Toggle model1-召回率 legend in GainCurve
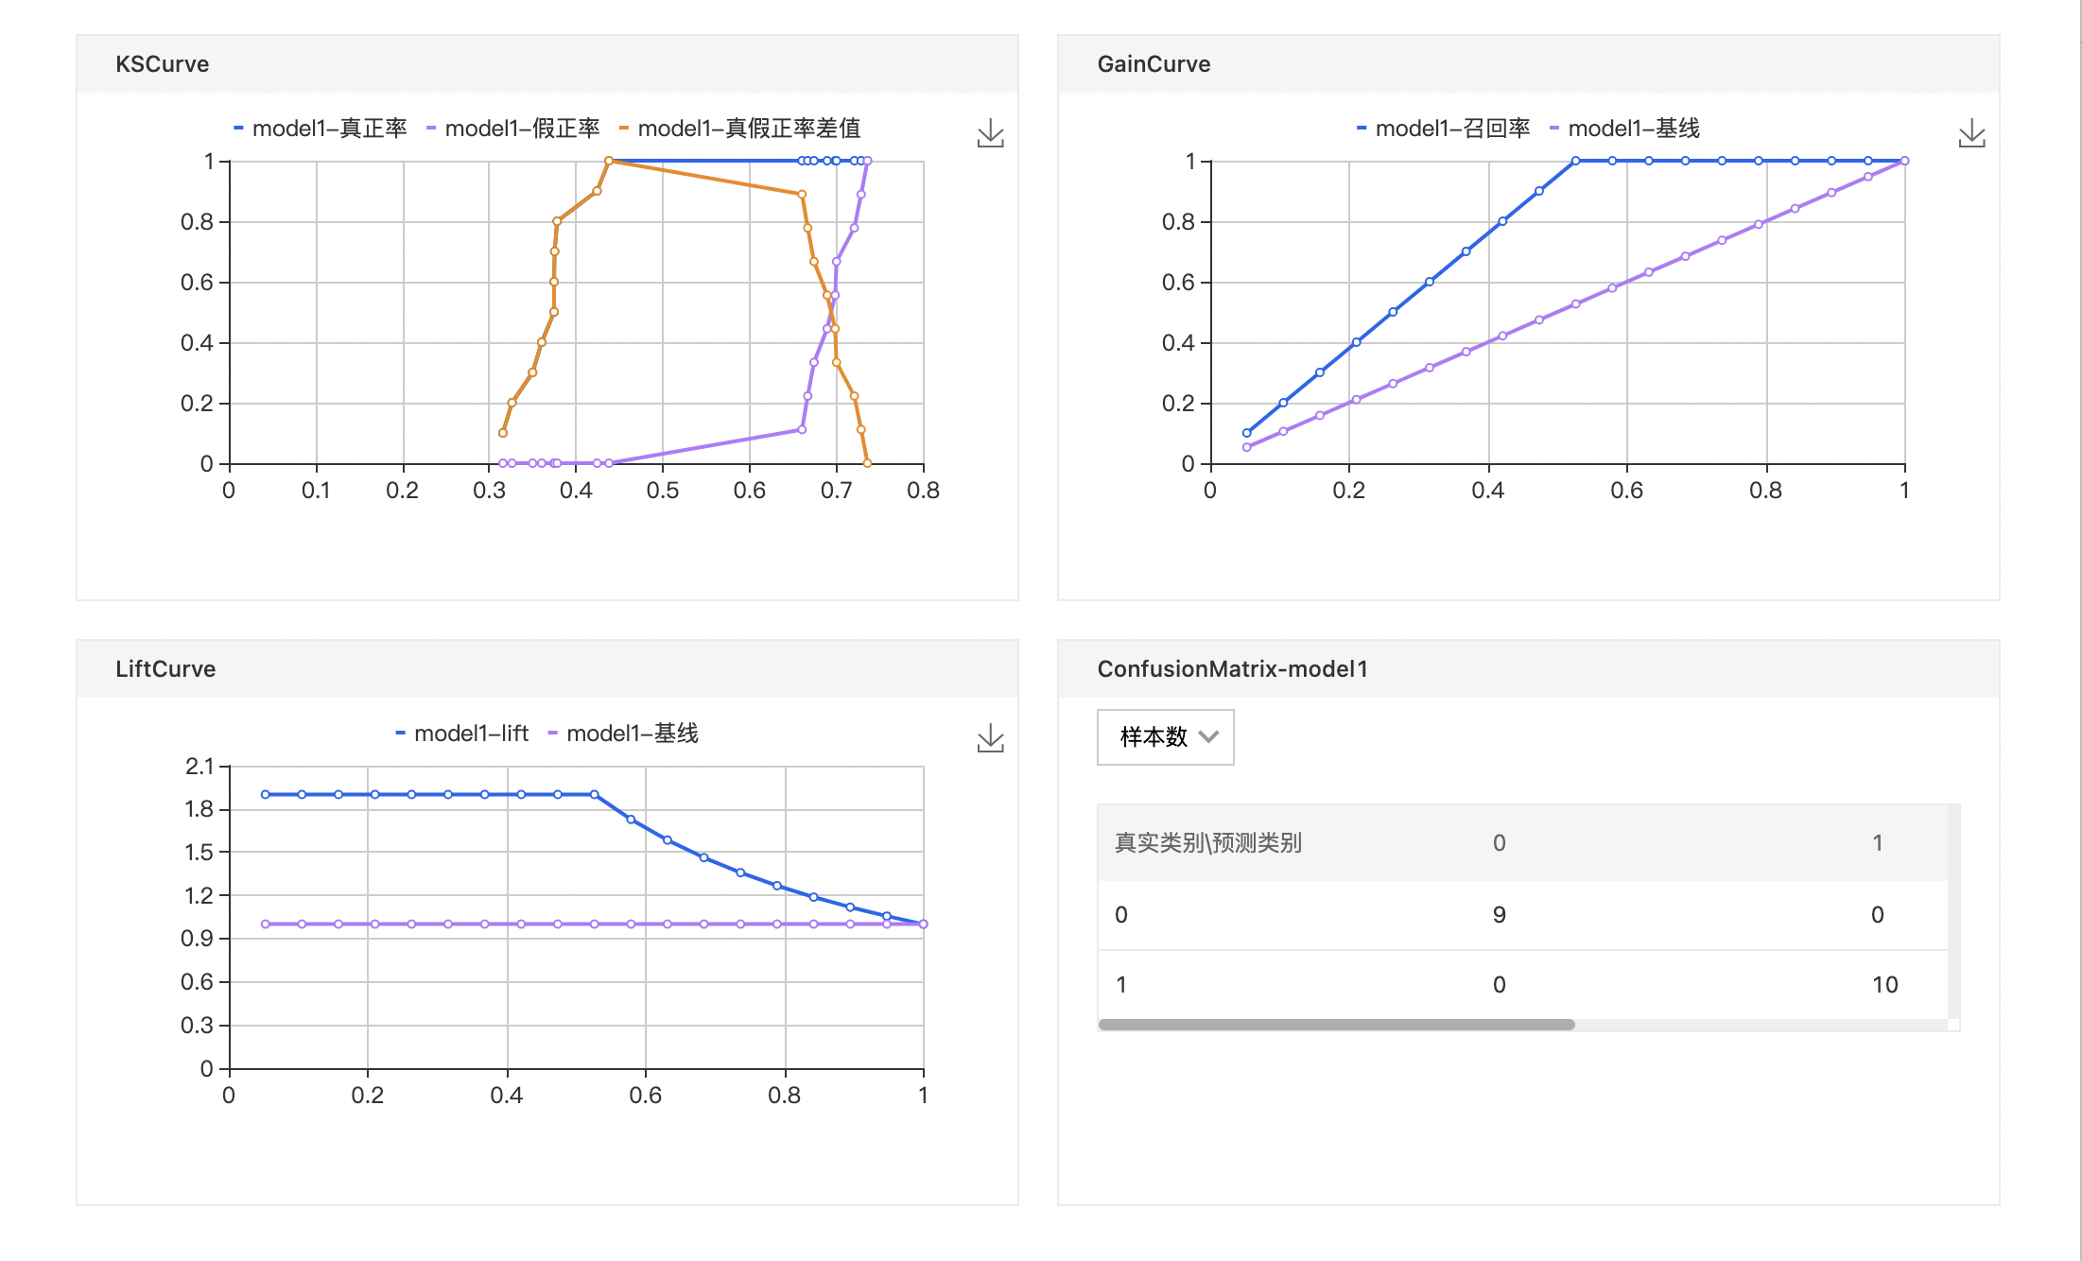 (x=1443, y=129)
